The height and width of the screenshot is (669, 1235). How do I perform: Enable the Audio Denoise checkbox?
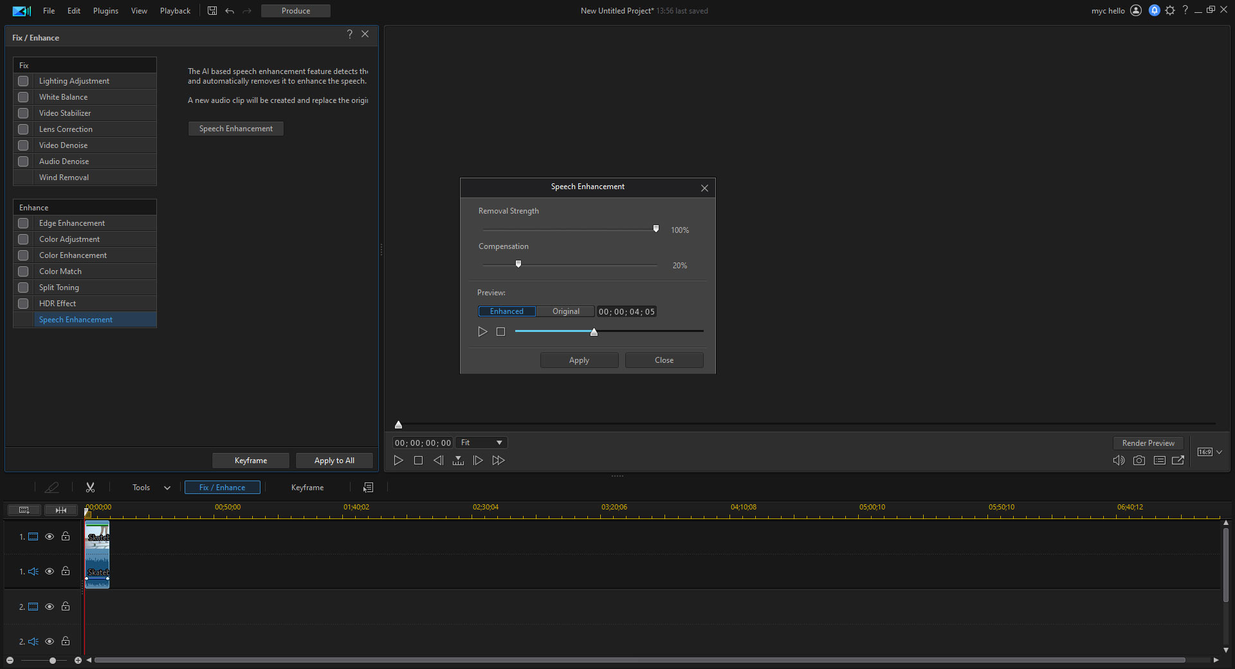coord(23,161)
